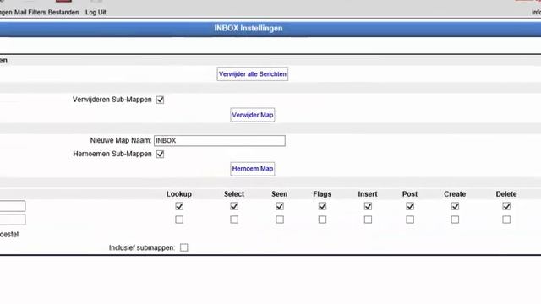Click the Delete column header
Screen dimensions: 541x304
pos(506,194)
